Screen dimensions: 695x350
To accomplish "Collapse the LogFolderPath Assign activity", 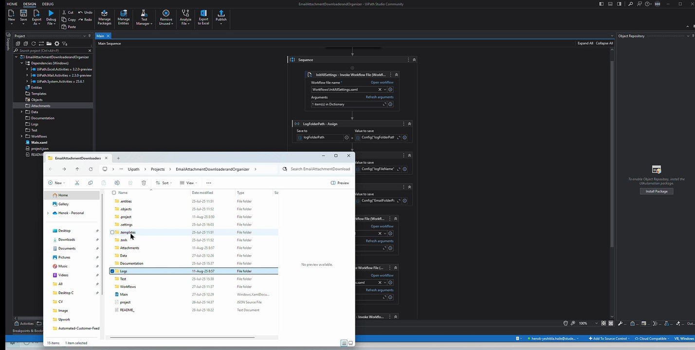I will [409, 124].
